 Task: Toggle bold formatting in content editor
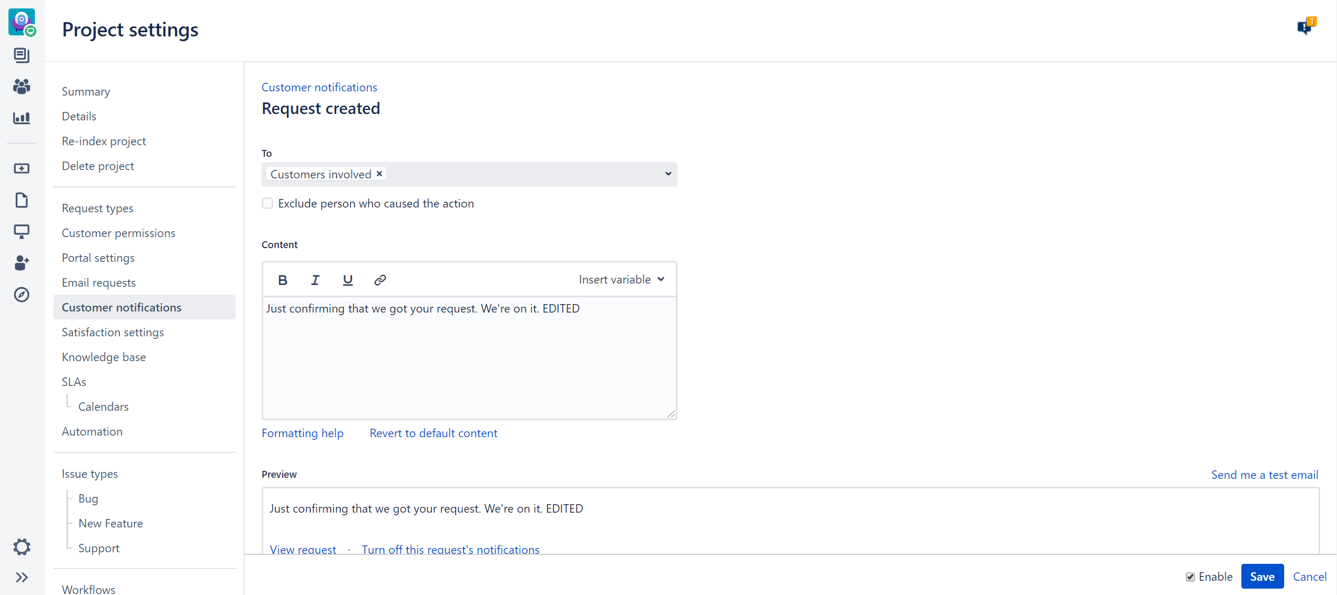(283, 280)
